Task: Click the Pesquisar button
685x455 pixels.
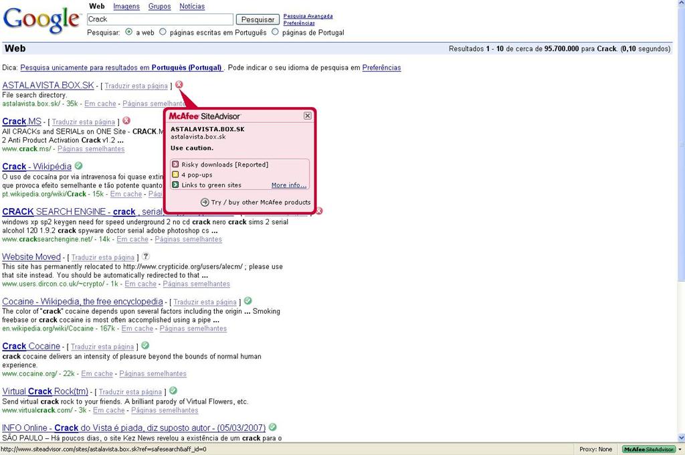Action: [x=258, y=19]
